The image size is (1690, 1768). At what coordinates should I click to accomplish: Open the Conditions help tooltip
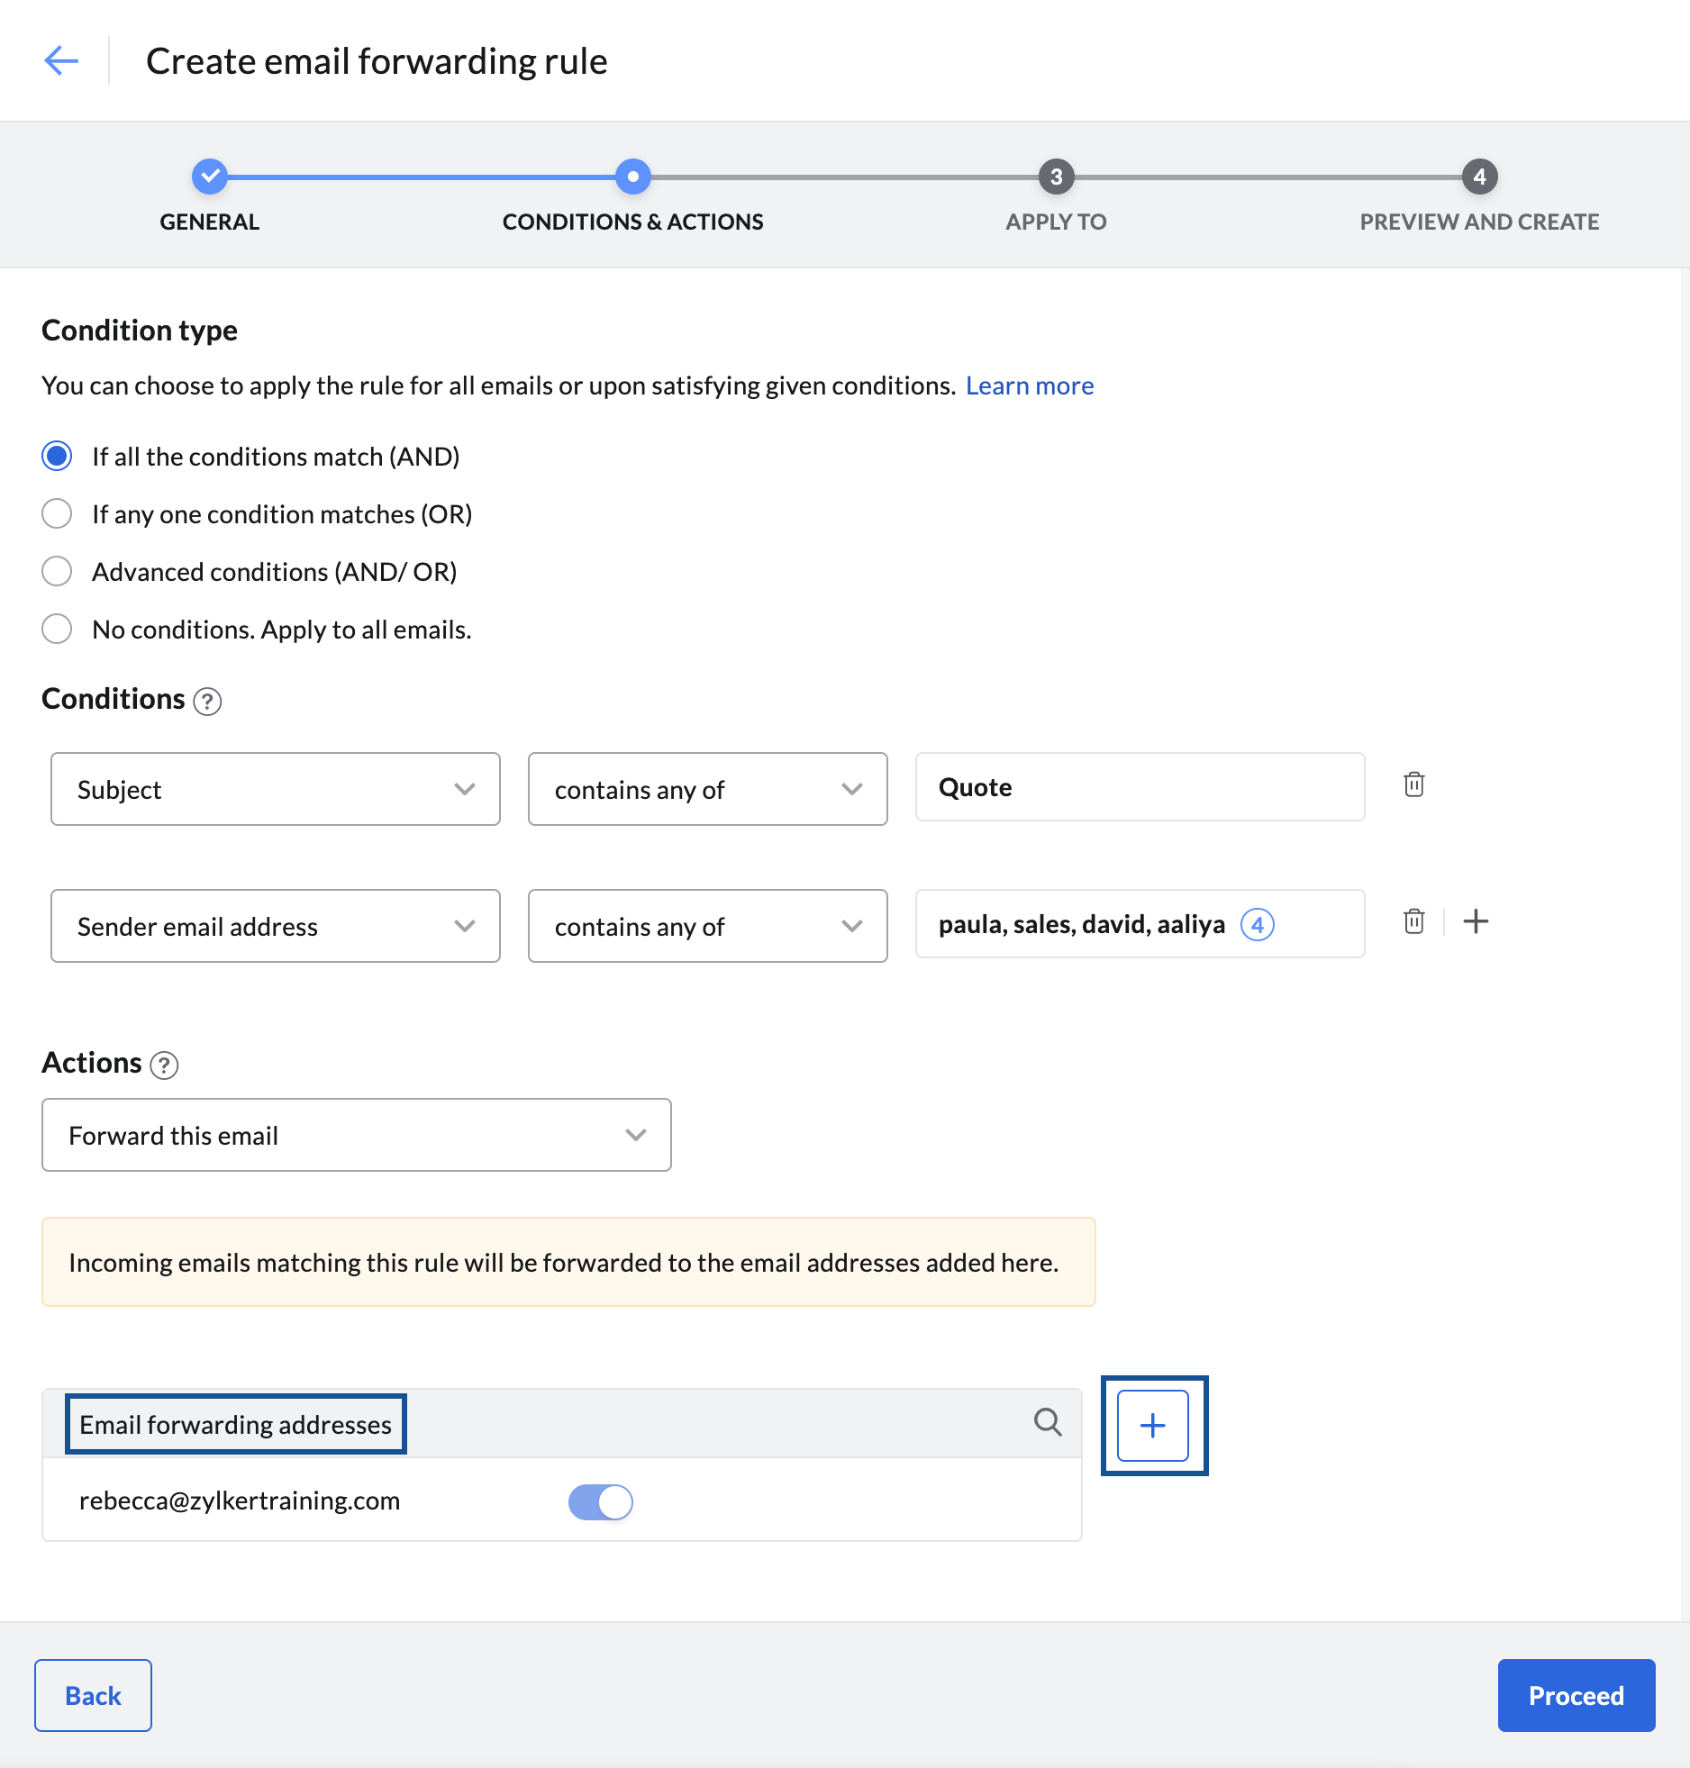pos(207,702)
